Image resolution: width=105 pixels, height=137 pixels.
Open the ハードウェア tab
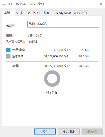[x=34, y=13]
